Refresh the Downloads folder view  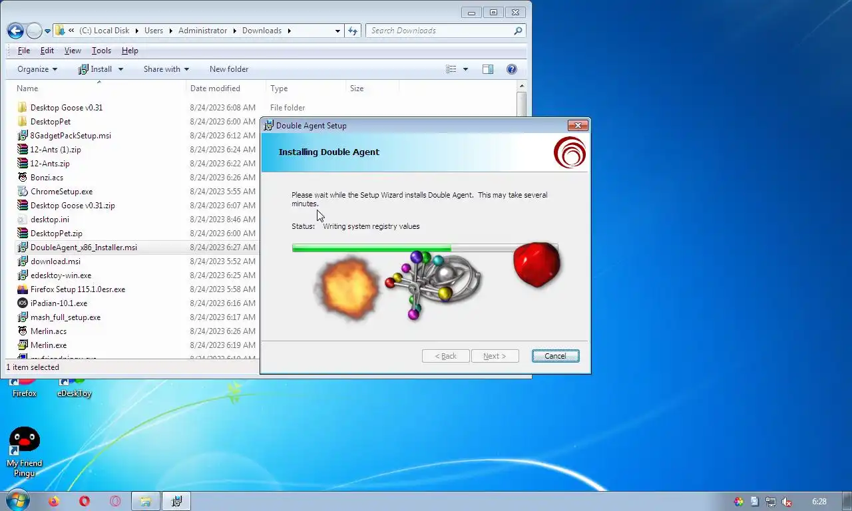(x=353, y=31)
